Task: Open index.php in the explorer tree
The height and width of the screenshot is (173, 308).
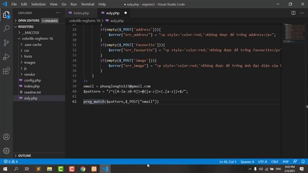Action: [x=32, y=86]
